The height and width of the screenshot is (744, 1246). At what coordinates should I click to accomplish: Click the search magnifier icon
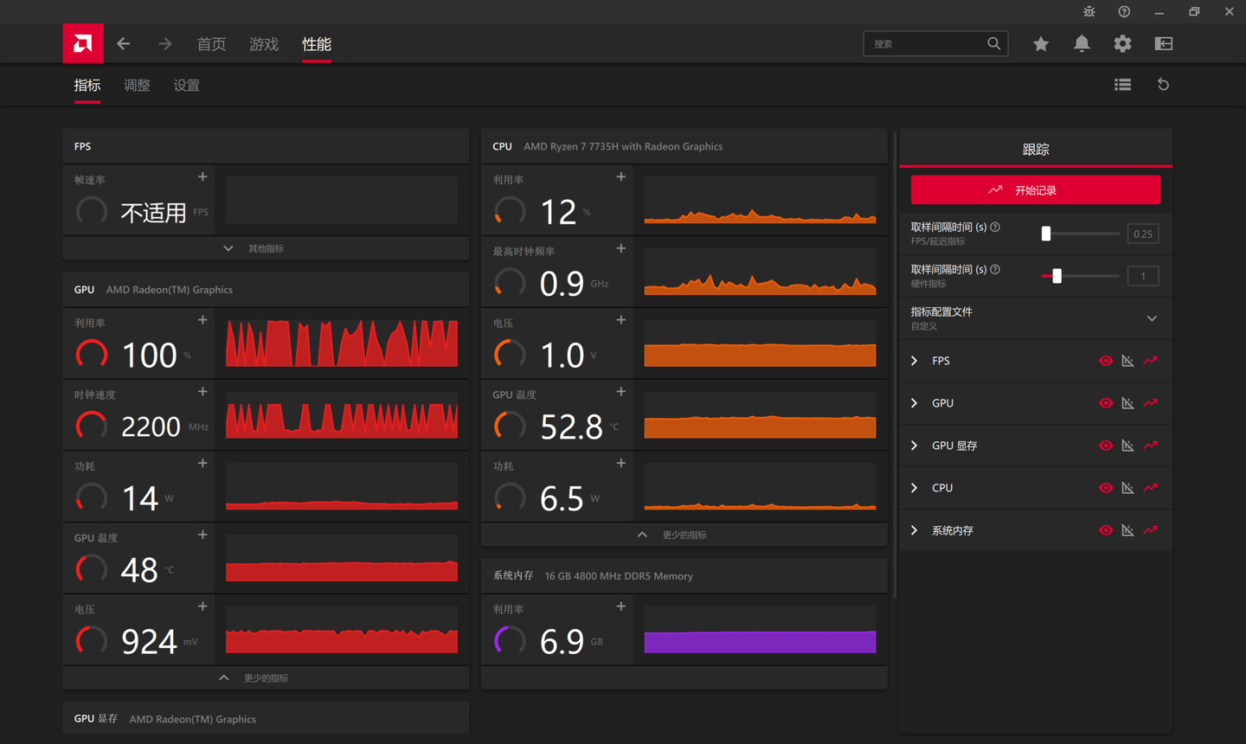(994, 43)
